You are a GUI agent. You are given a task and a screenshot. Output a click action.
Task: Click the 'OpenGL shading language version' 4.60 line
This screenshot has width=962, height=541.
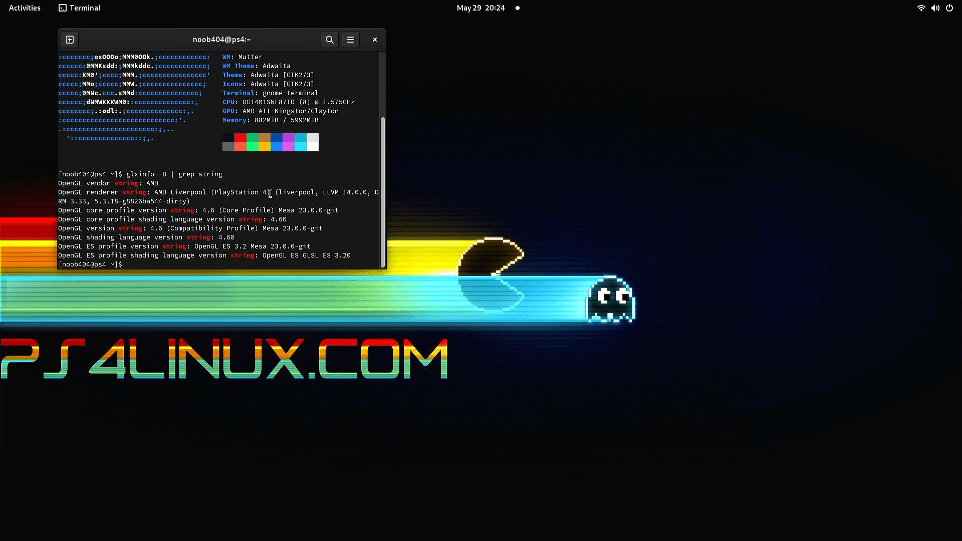tap(146, 237)
